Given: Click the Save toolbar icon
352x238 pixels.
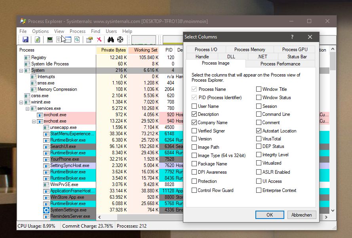Looking at the screenshot, I should (25, 40).
